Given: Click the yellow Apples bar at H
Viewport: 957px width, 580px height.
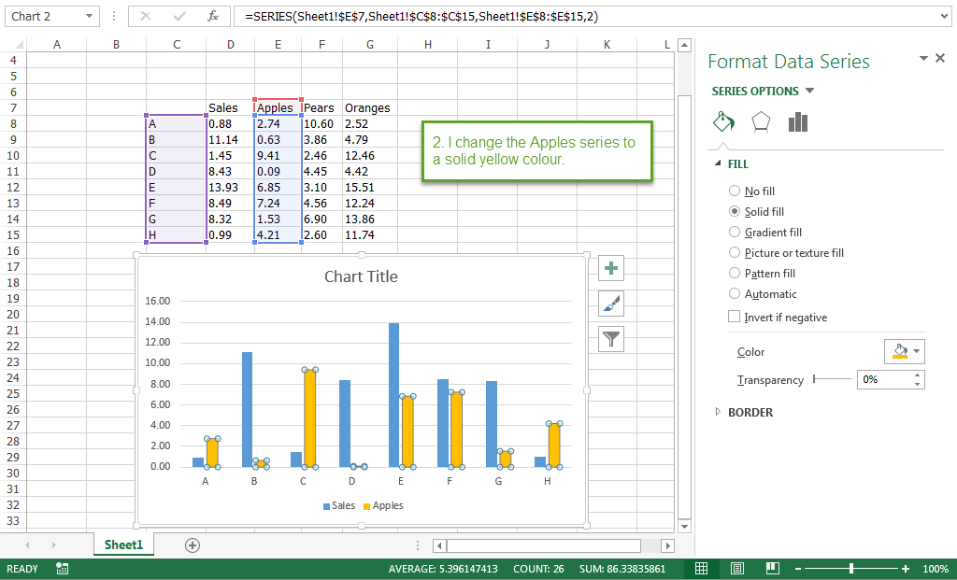Looking at the screenshot, I should click(x=554, y=446).
